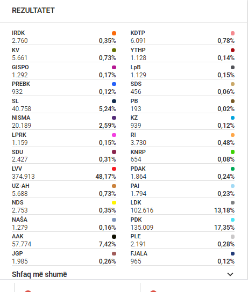Select the LVV party name
The image size is (248, 292).
point(17,169)
